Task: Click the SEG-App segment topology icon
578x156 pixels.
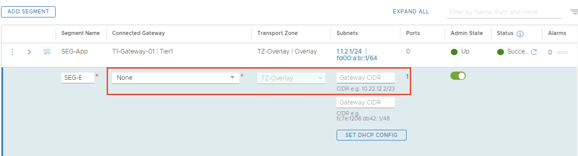Action: click(x=47, y=52)
